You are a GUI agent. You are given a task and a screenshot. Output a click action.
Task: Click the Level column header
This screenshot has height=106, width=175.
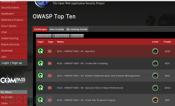point(155,42)
